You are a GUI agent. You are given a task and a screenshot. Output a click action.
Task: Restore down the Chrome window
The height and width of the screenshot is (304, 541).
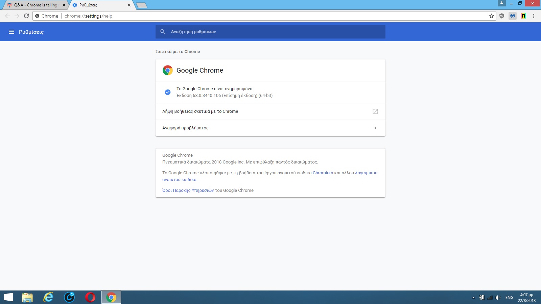pyautogui.click(x=520, y=3)
